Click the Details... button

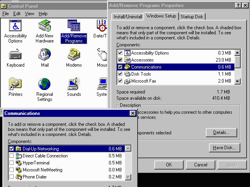pos(221,132)
